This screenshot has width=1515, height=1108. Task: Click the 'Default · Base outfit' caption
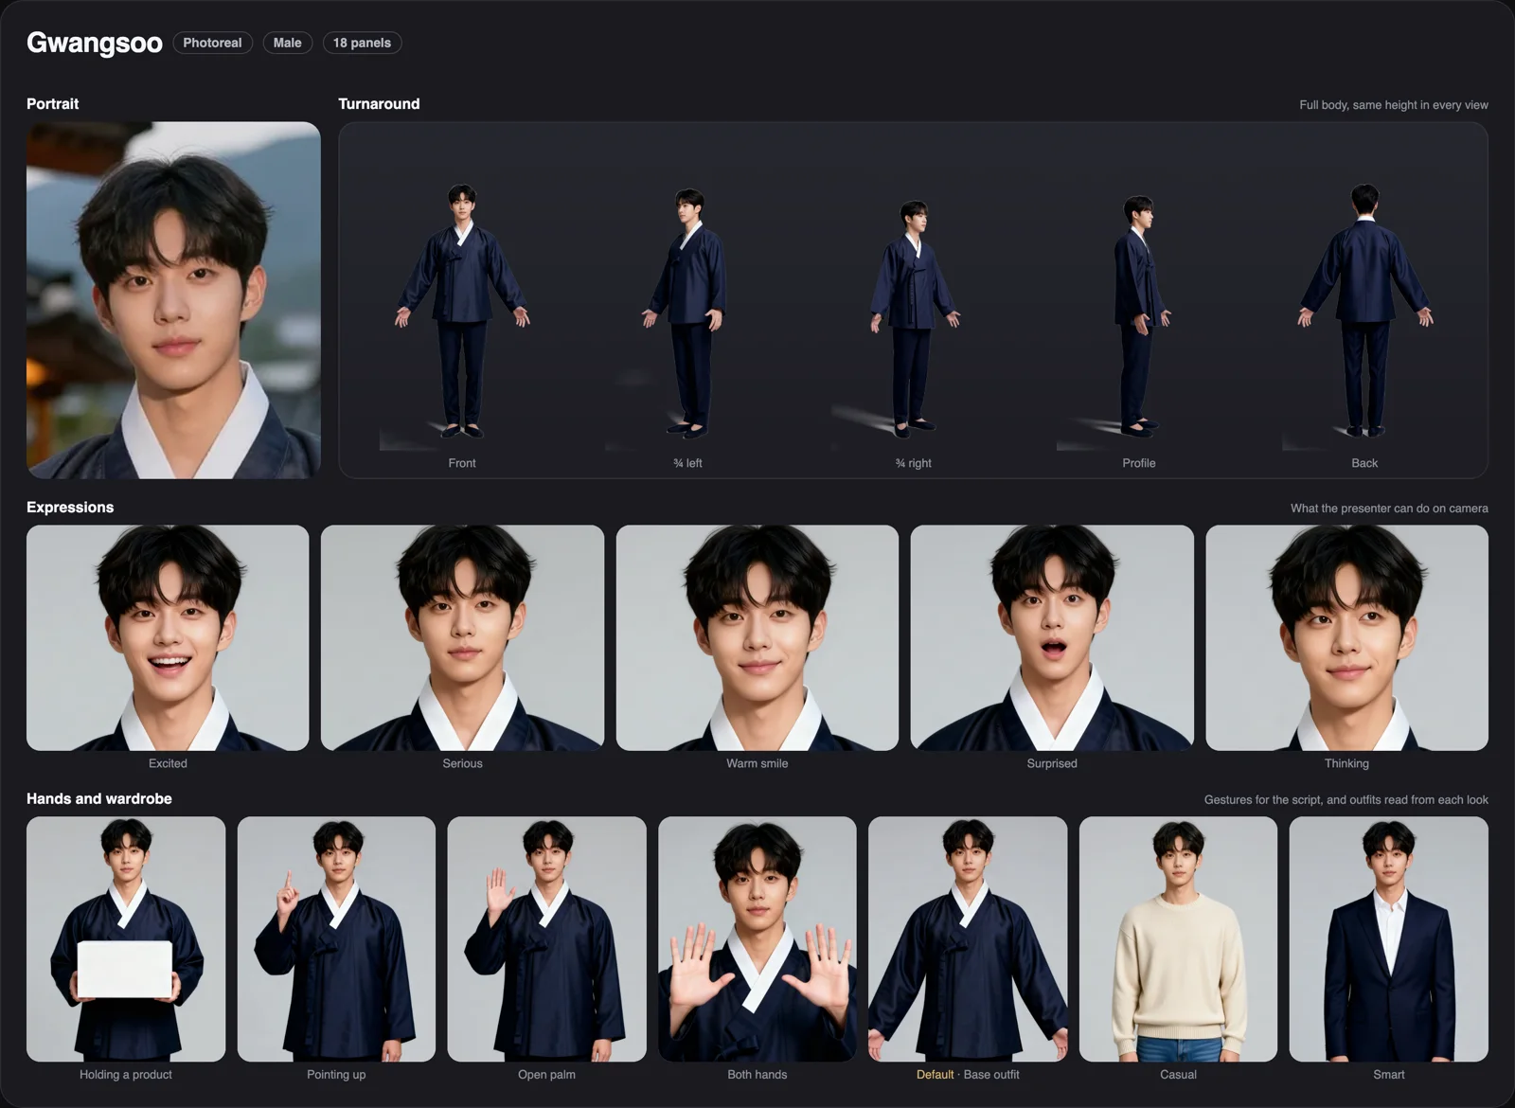tap(968, 1075)
